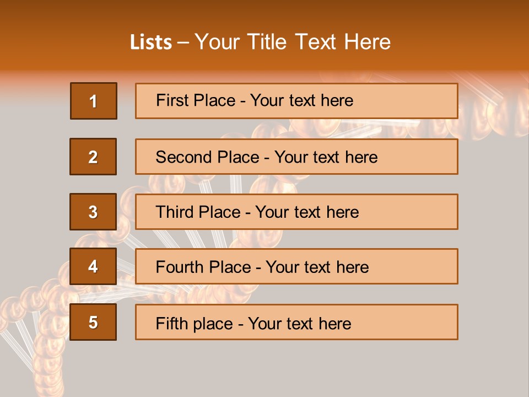Click the number 5 box
This screenshot has height=397, width=529.
click(x=93, y=322)
